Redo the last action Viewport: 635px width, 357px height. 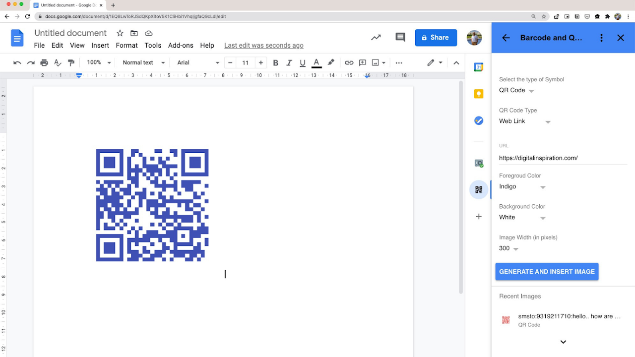click(x=31, y=62)
